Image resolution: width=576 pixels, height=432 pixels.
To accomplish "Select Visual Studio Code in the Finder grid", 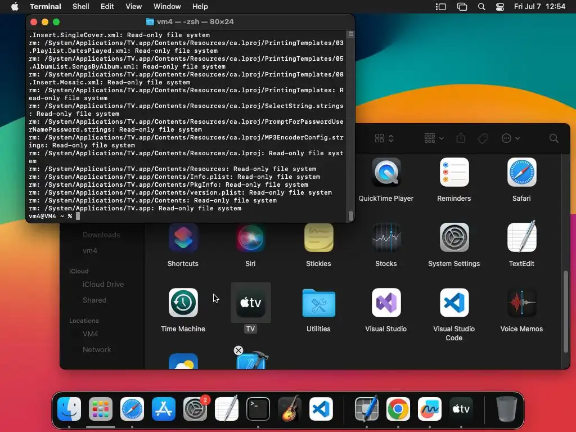I will pos(454,303).
